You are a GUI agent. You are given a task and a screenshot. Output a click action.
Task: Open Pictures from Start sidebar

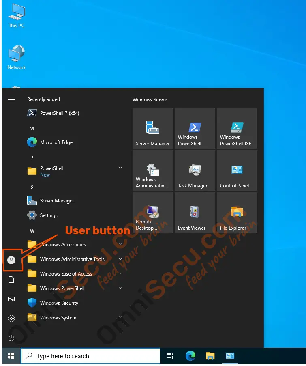click(x=11, y=299)
